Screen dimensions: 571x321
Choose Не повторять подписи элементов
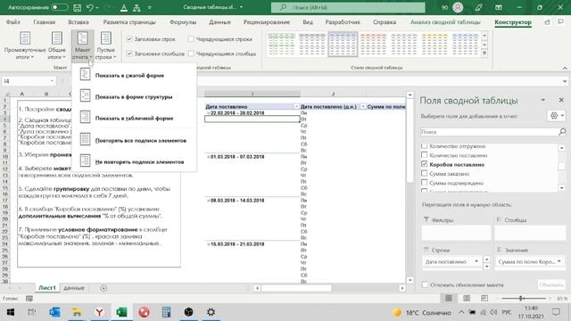[134, 161]
